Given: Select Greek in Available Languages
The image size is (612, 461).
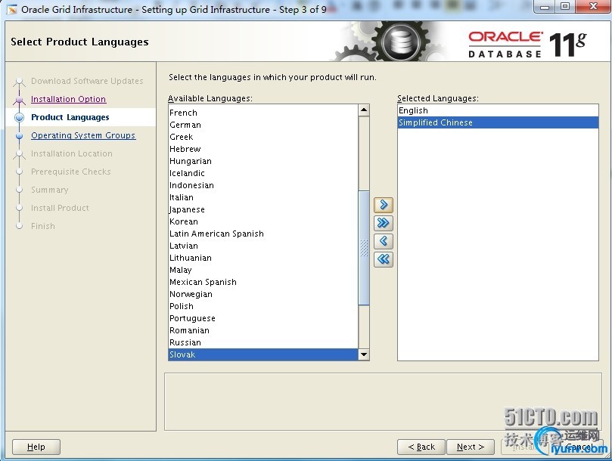Looking at the screenshot, I should (263, 137).
